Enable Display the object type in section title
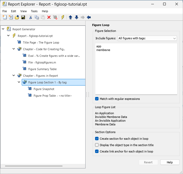The image size is (183, 174). coord(97,145)
